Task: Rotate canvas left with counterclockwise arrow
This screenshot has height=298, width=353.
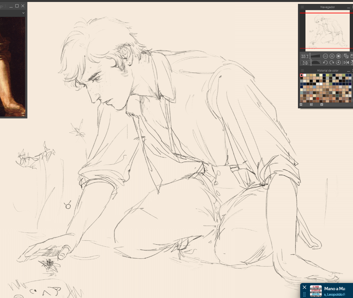Action: click(x=325, y=62)
